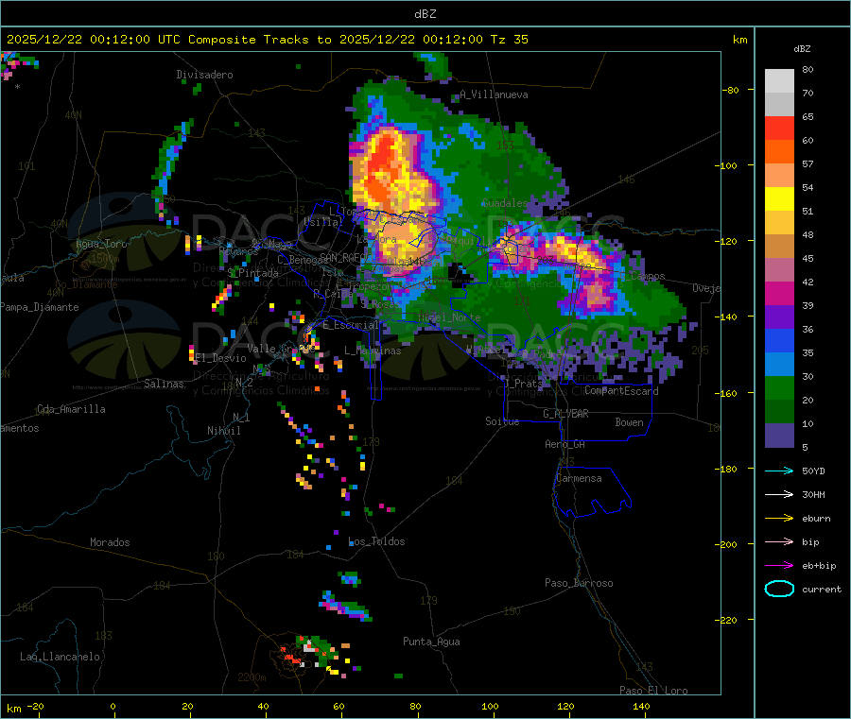The height and width of the screenshot is (719, 851).
Task: Click the A_Villanueva map label
Action: tap(494, 94)
